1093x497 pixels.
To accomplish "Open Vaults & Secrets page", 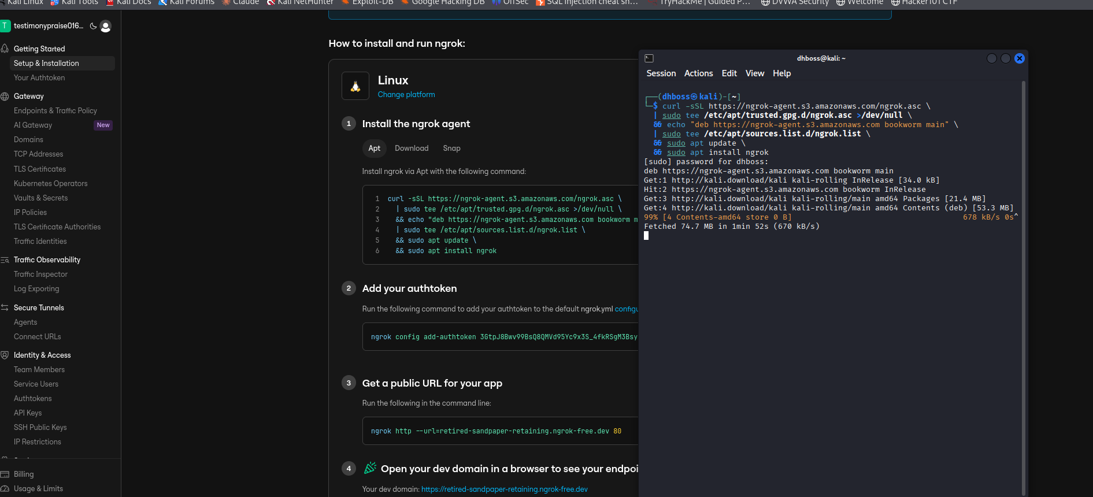I will (x=41, y=198).
